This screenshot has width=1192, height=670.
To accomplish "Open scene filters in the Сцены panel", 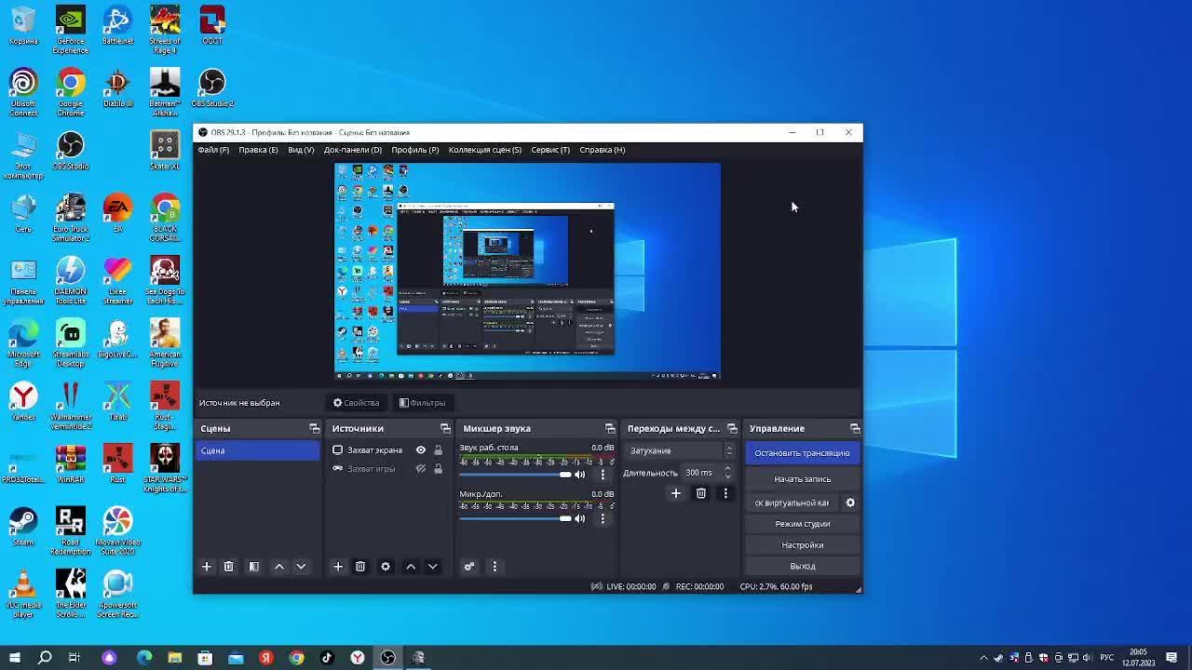I will [x=253, y=567].
